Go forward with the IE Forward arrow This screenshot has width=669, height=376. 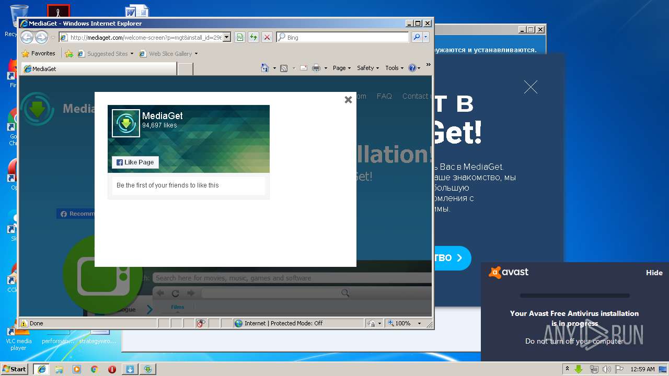coord(41,37)
